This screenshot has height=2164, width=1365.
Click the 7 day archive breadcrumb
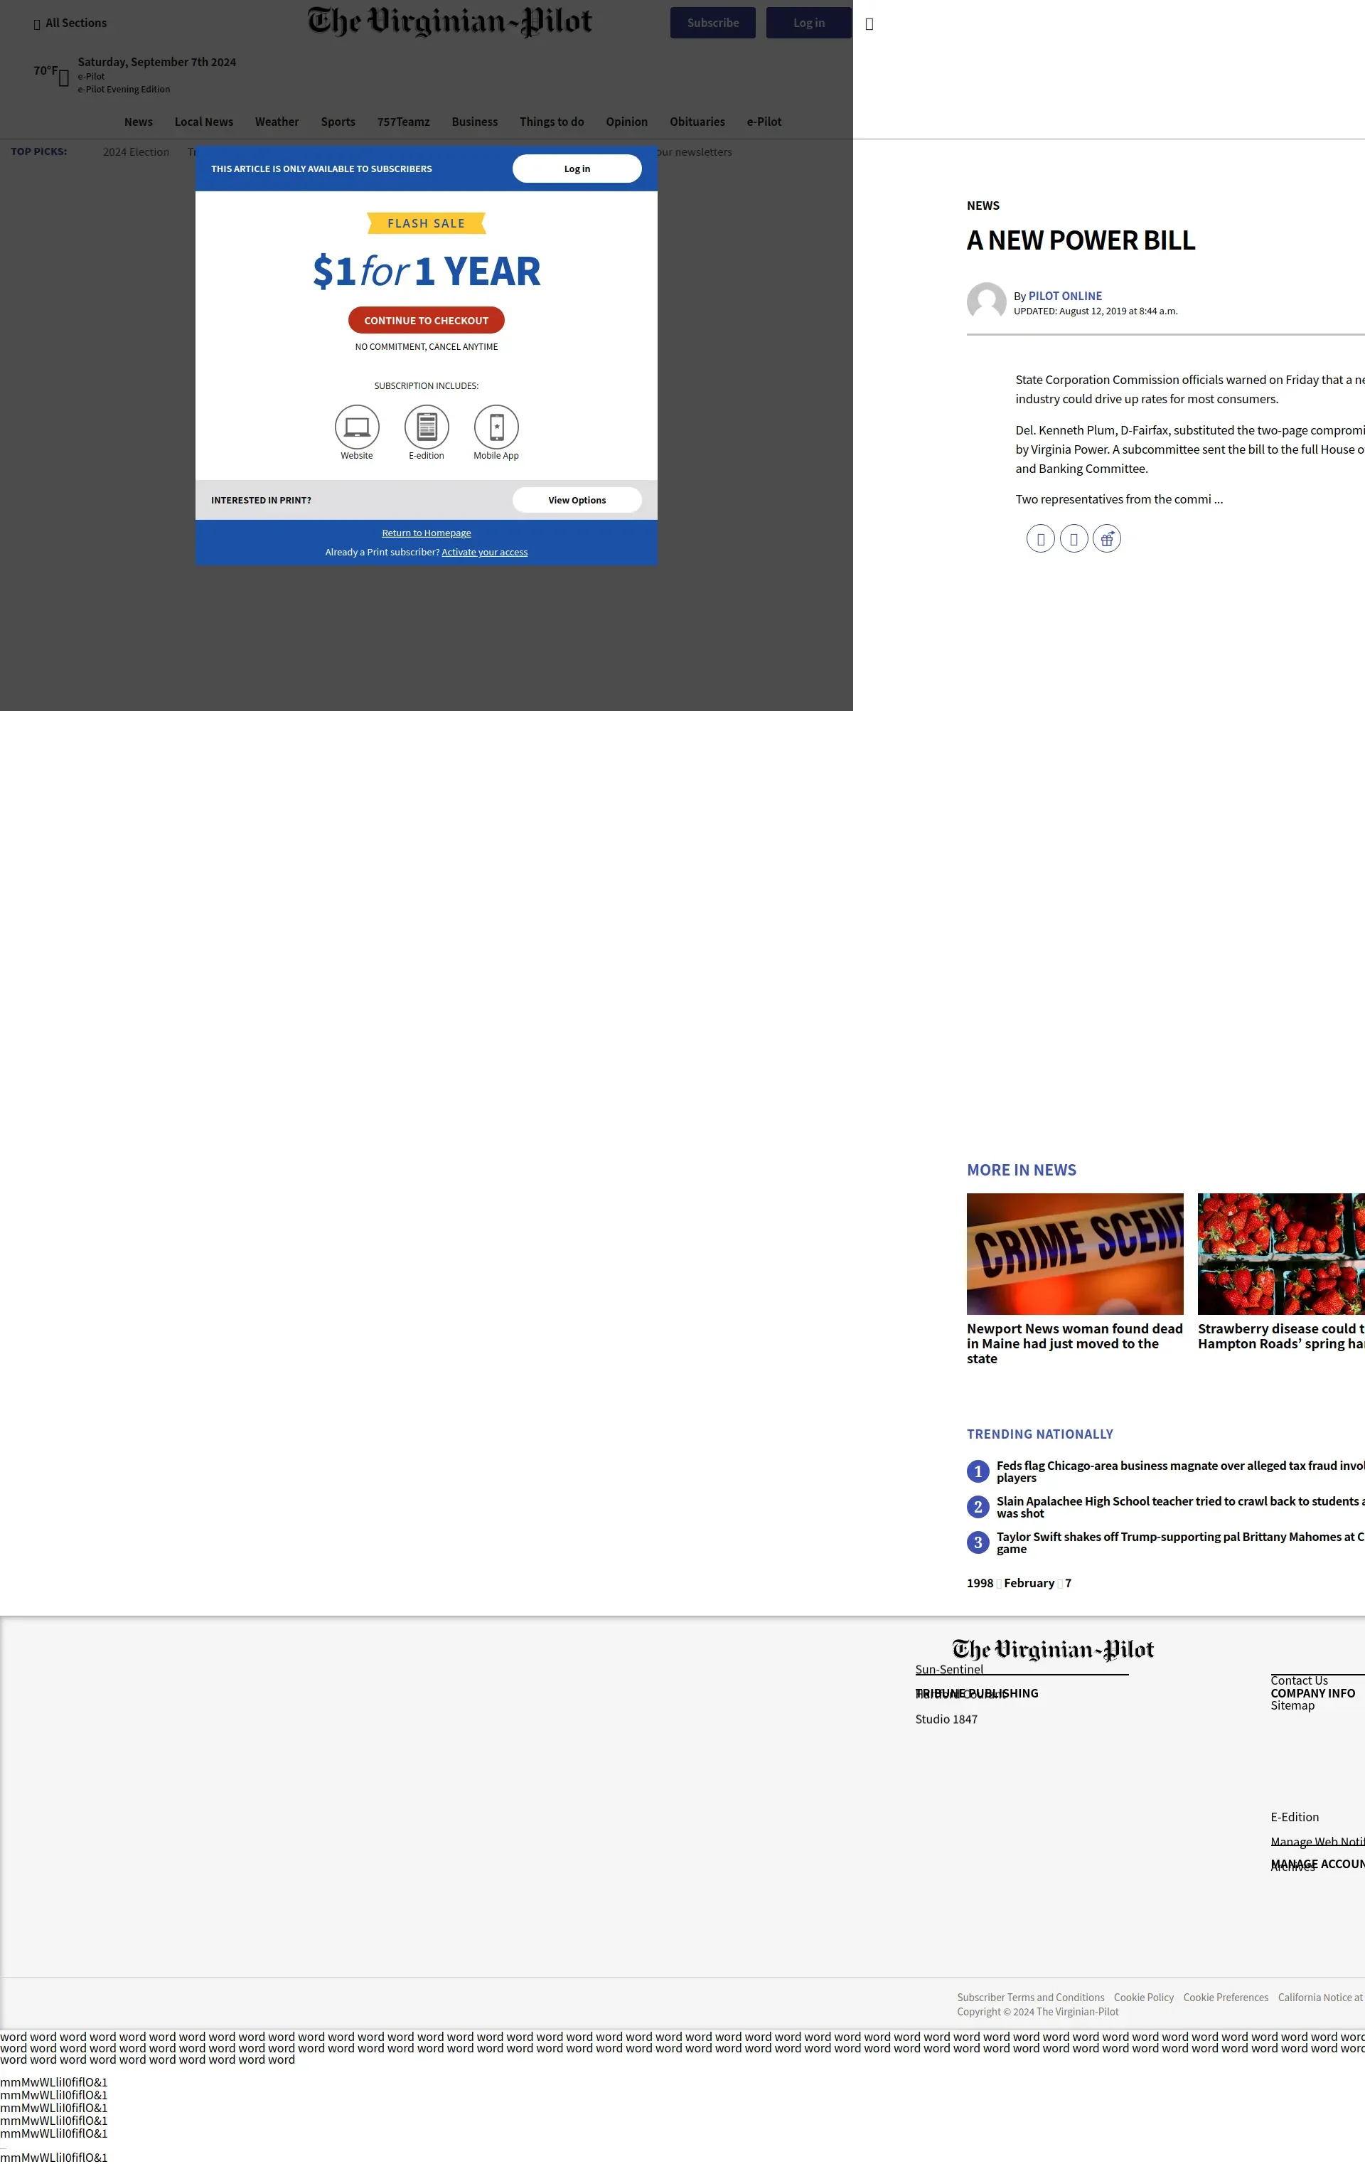tap(1069, 1584)
